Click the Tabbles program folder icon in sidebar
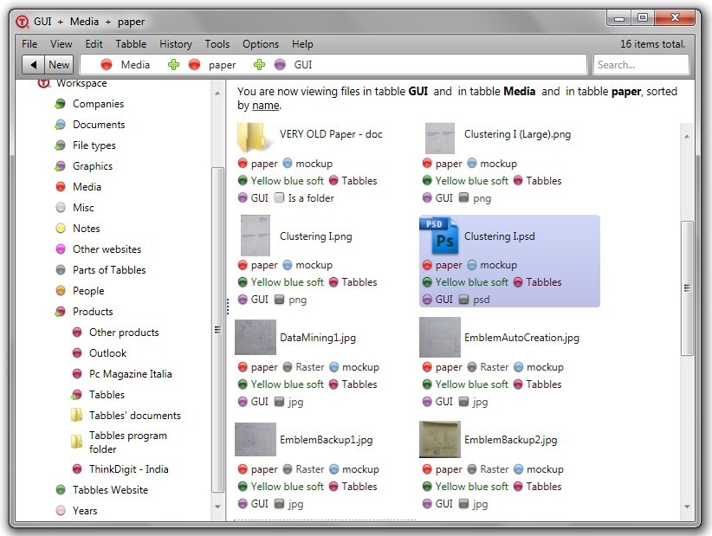This screenshot has width=712, height=536. point(77,442)
